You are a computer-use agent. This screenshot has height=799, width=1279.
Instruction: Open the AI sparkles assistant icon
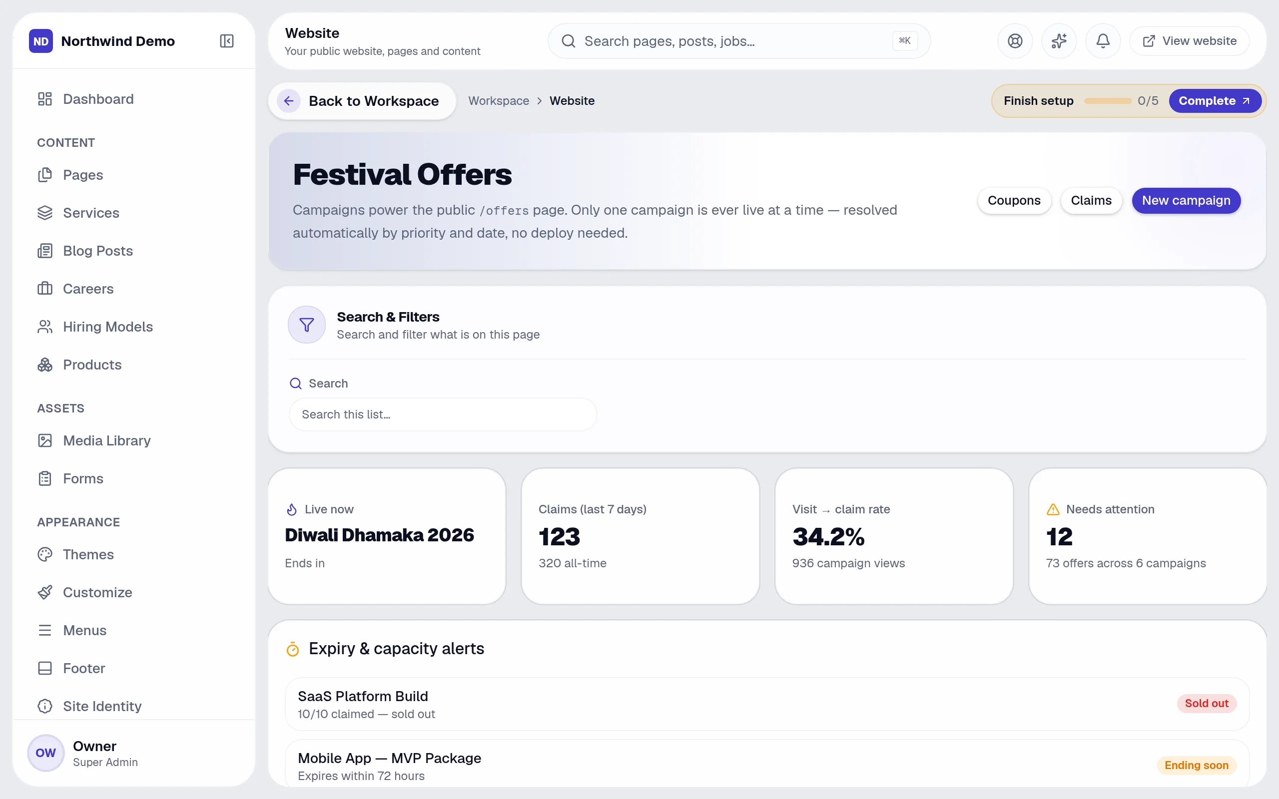click(1059, 41)
